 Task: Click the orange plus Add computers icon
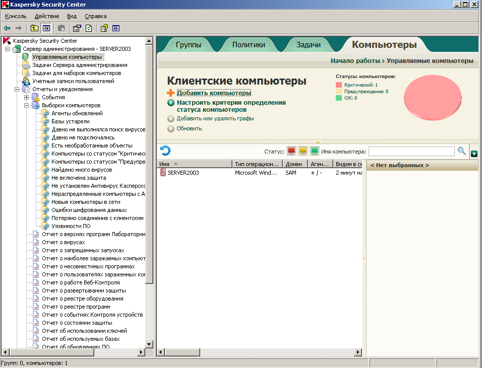click(170, 93)
